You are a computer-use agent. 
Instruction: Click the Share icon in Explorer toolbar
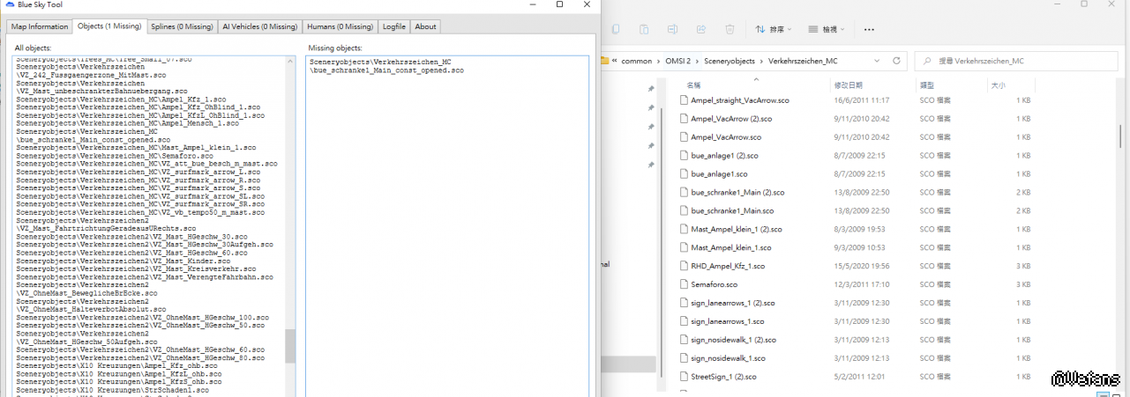pyautogui.click(x=701, y=29)
